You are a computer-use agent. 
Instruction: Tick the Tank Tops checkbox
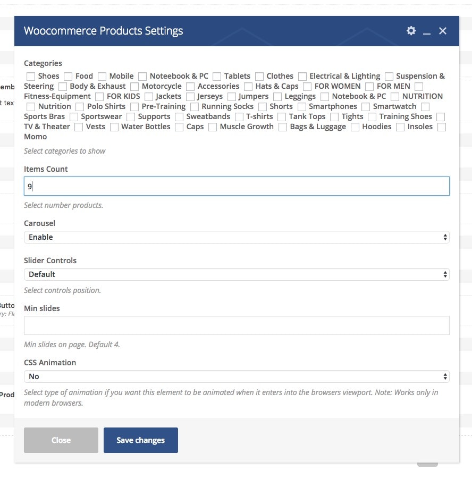282,117
